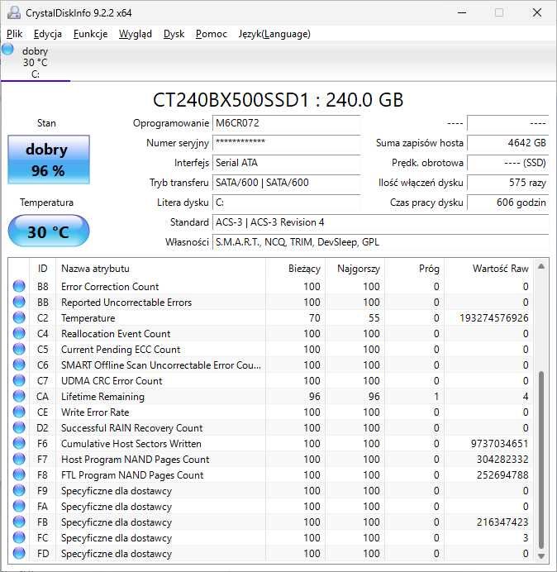Click the status orb in the FC row

tap(19, 537)
